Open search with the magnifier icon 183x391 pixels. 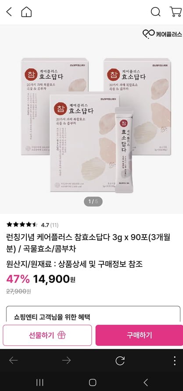pyautogui.click(x=156, y=12)
